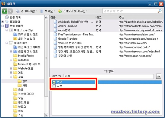This screenshot has height=118, width=165.
Task: Select Google Translate bookmark
Action: [x=107, y=39]
